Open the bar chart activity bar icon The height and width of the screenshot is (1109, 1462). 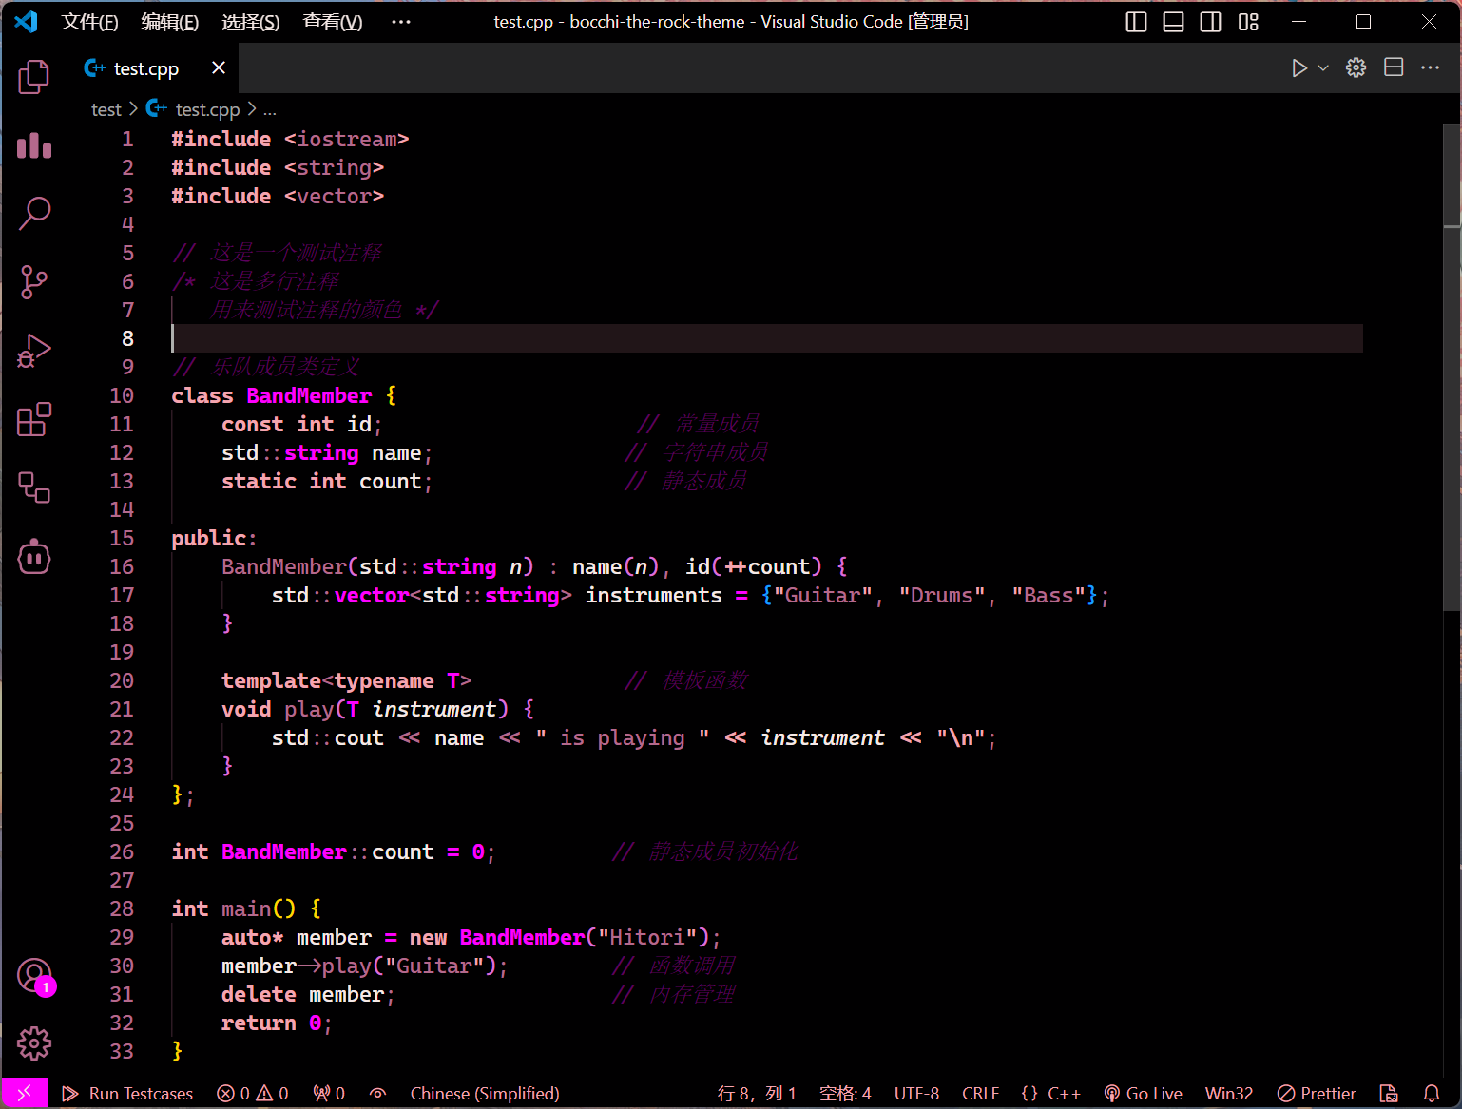tap(34, 145)
